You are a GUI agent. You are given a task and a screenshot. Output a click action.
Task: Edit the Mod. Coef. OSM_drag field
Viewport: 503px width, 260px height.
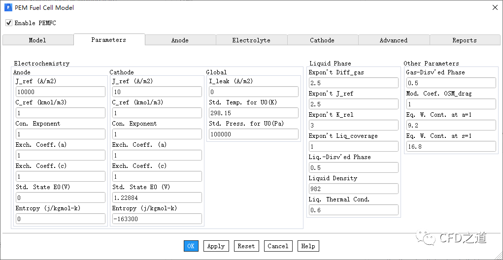(450, 104)
